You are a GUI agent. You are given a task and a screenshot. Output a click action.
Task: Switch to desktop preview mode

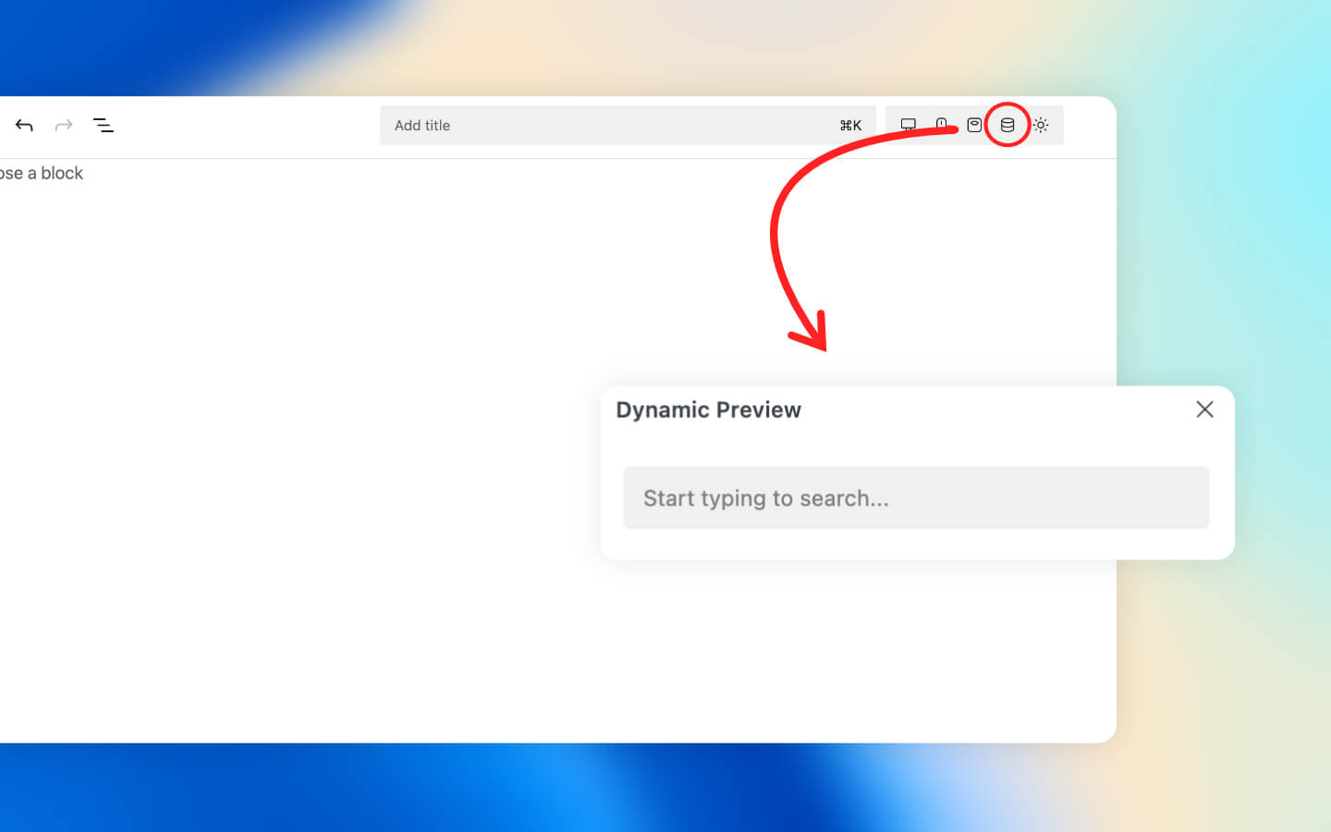(909, 125)
